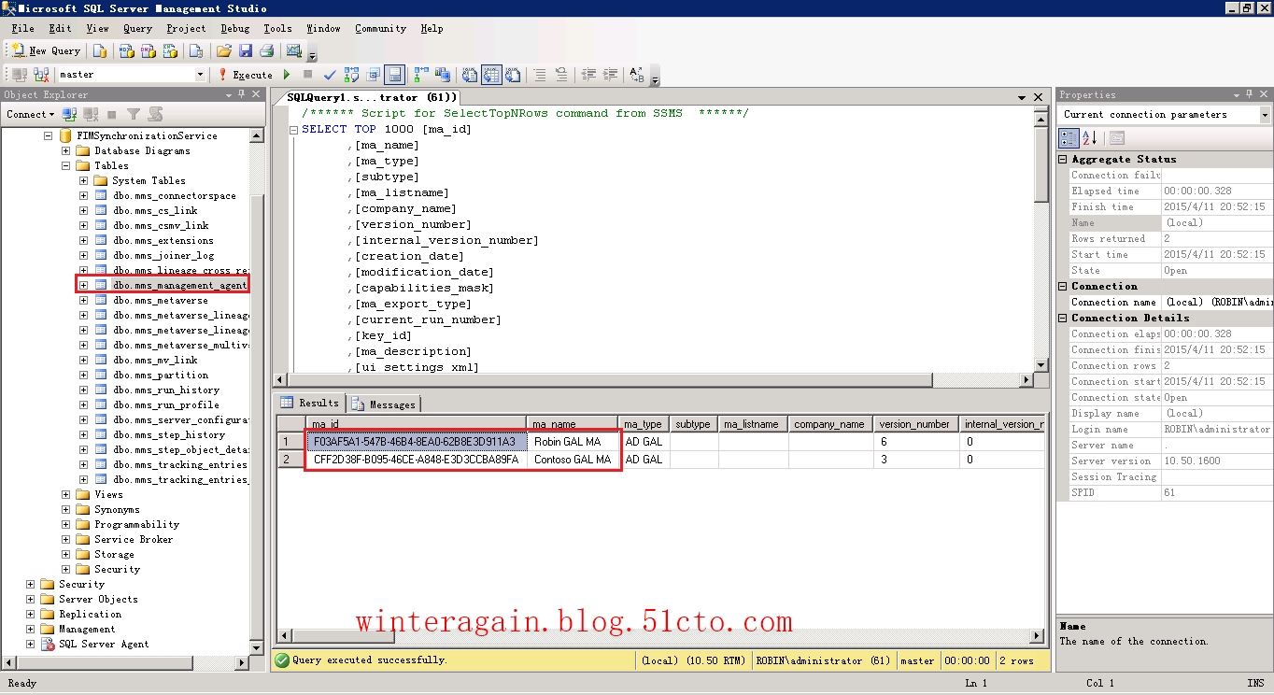Toggle Include Actual Execution Plan icon

421,74
